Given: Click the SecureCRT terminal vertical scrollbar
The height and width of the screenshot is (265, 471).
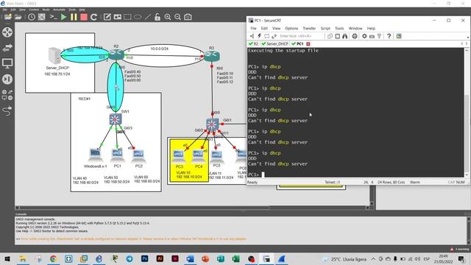Looking at the screenshot, I should [467, 113].
